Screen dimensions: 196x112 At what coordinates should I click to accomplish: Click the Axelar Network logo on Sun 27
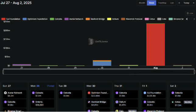point(5,93)
